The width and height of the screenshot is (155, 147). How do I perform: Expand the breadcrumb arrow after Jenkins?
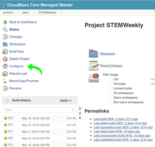tap(18, 12)
